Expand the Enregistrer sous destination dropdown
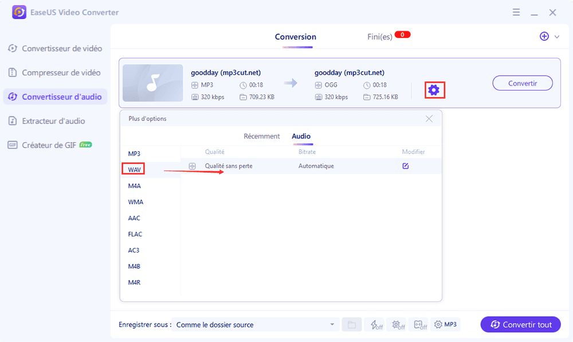Screen dimensions: 573x342 [x=332, y=324]
